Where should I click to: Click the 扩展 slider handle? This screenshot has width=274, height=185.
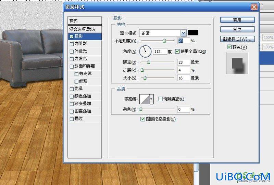tap(142, 70)
